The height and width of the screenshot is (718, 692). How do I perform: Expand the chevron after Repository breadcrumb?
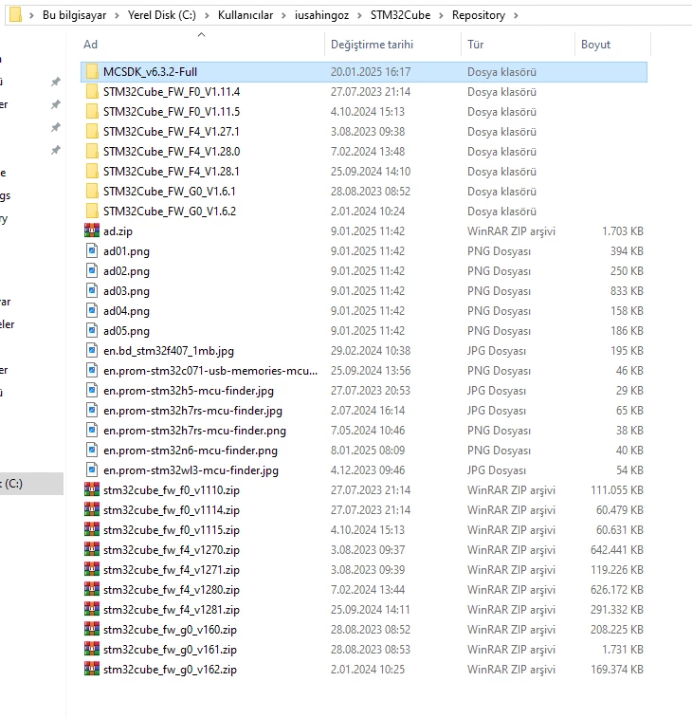click(516, 15)
